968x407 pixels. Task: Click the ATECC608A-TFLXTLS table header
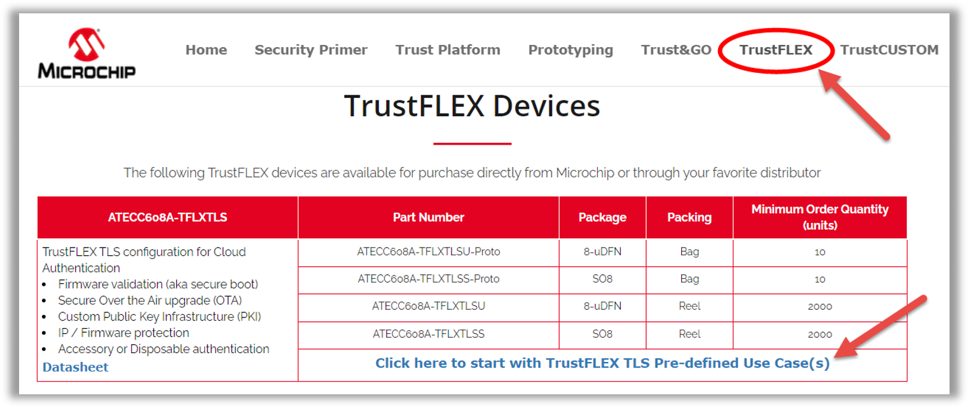pos(167,217)
